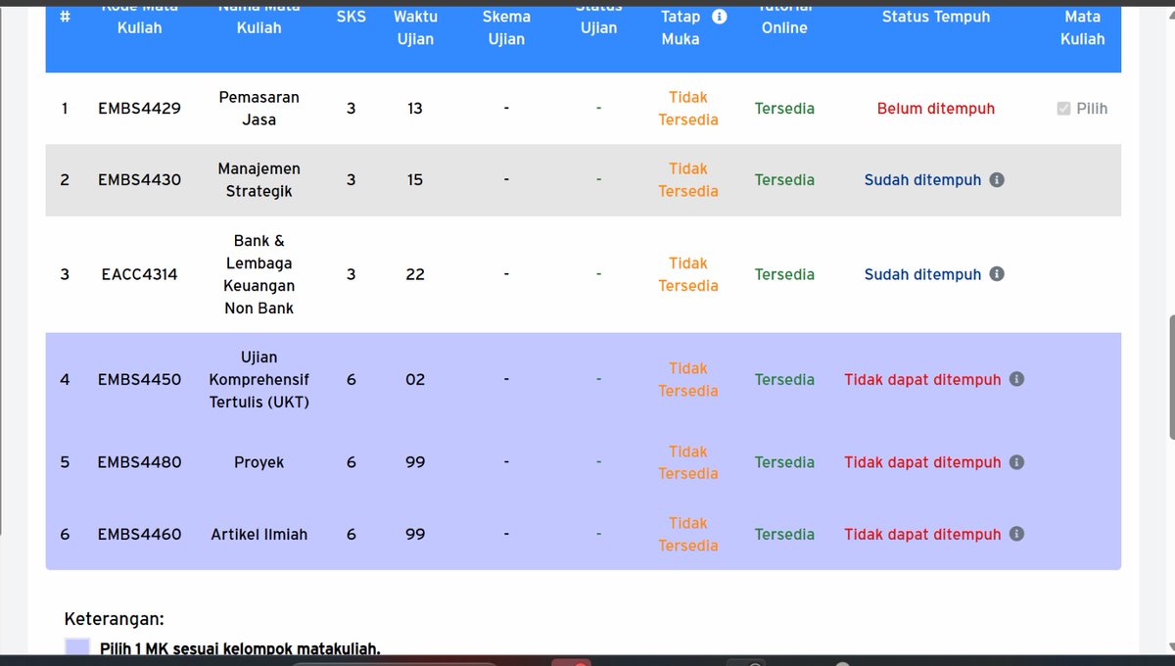The width and height of the screenshot is (1175, 666).
Task: Open info icon in the EACC4314 status cell
Action: pos(997,274)
